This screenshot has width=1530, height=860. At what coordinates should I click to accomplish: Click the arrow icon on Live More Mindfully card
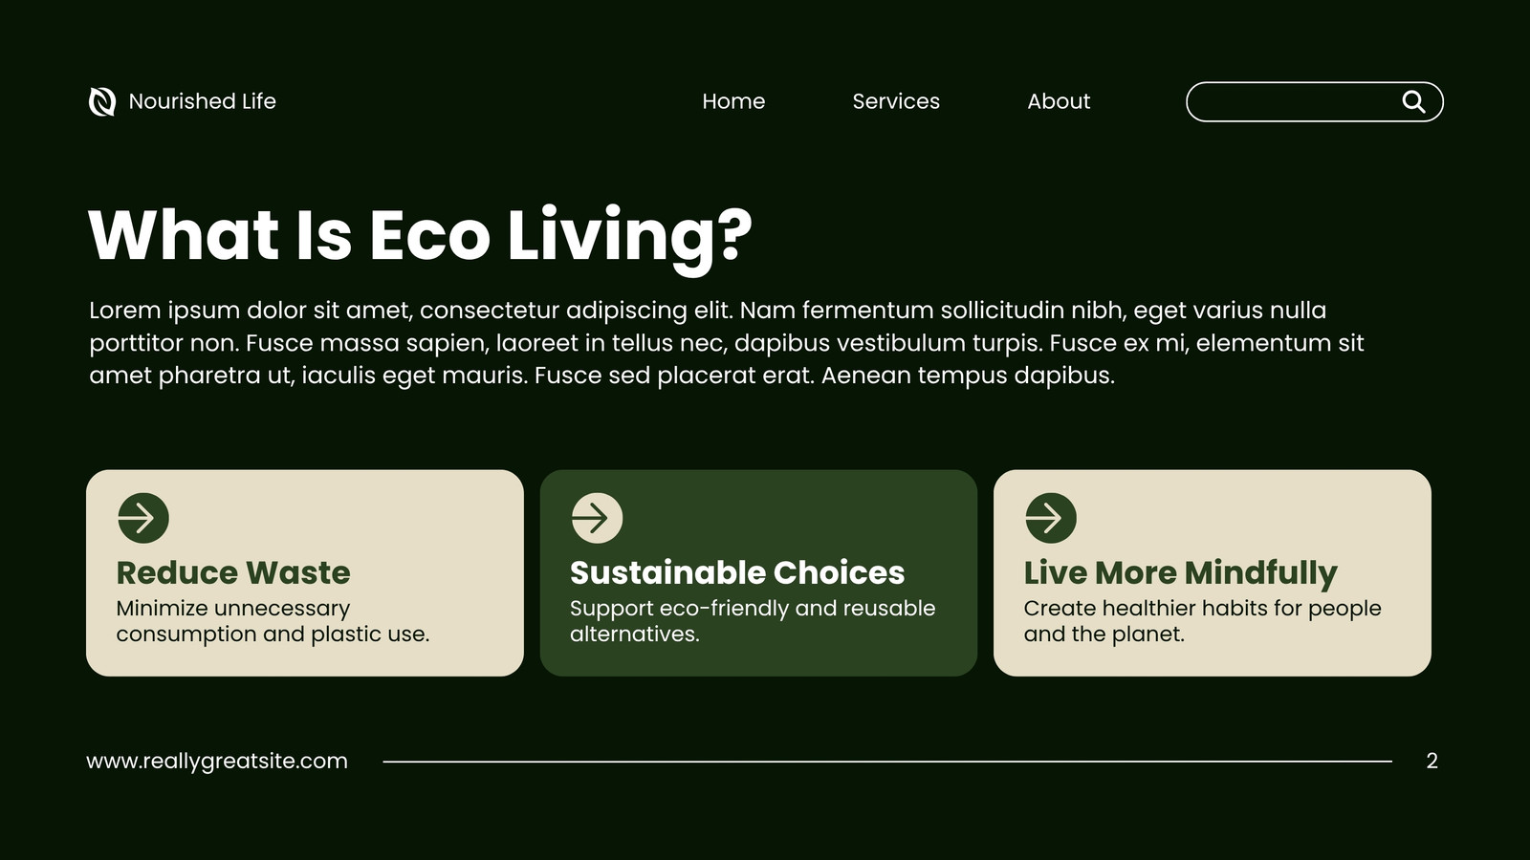[1051, 518]
